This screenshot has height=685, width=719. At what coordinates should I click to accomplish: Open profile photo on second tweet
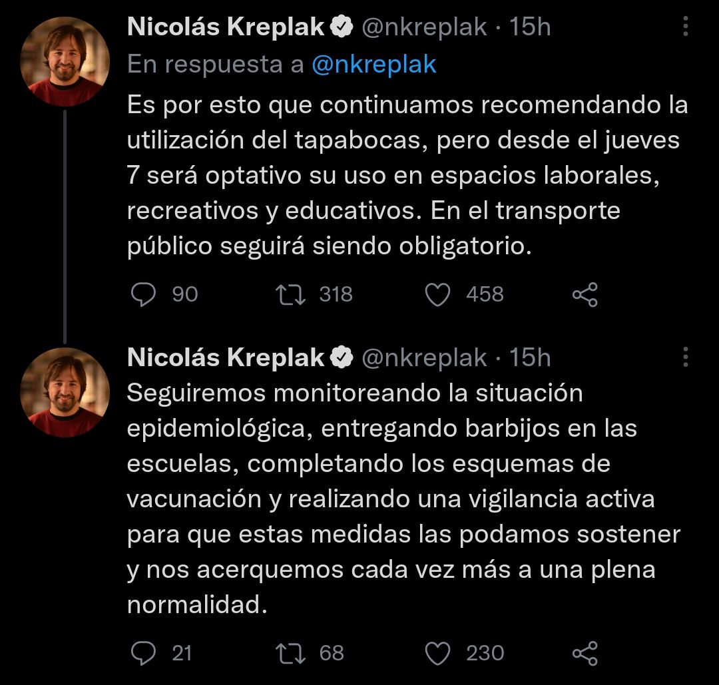tap(65, 392)
